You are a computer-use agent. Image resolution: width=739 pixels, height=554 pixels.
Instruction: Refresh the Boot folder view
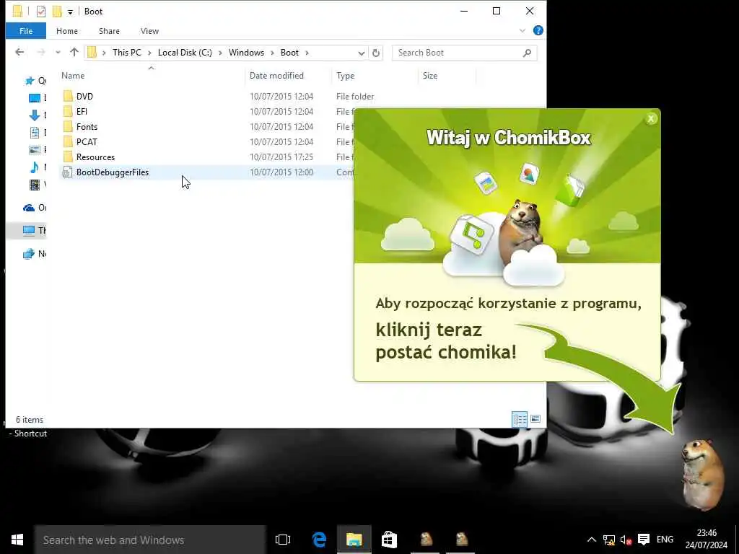coord(375,53)
